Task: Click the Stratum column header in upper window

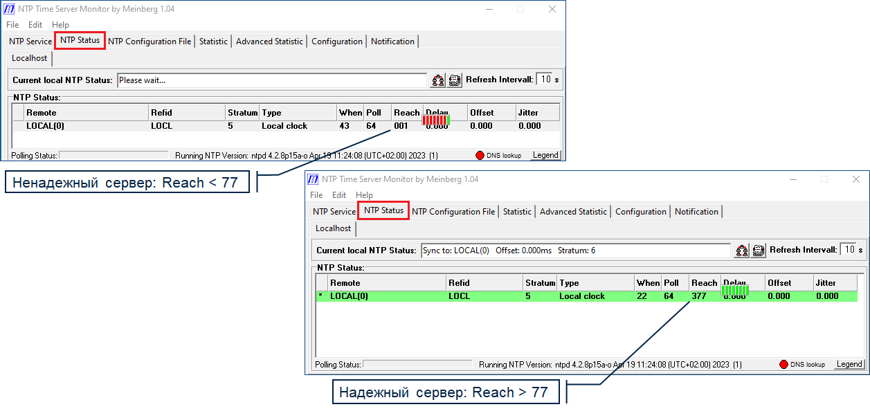Action: pos(242,113)
